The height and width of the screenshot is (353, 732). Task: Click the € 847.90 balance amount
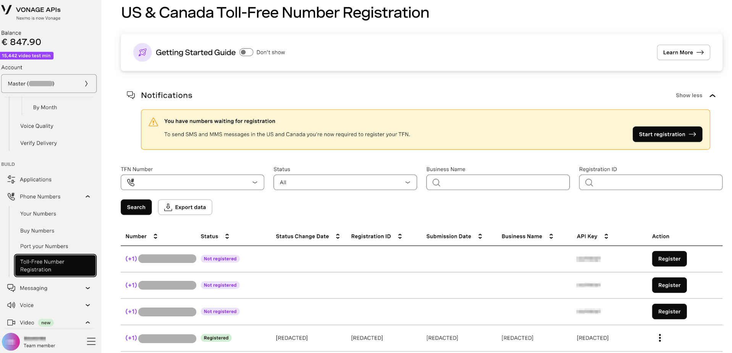(21, 42)
